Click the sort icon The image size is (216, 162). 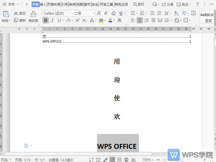[x=177, y=13]
